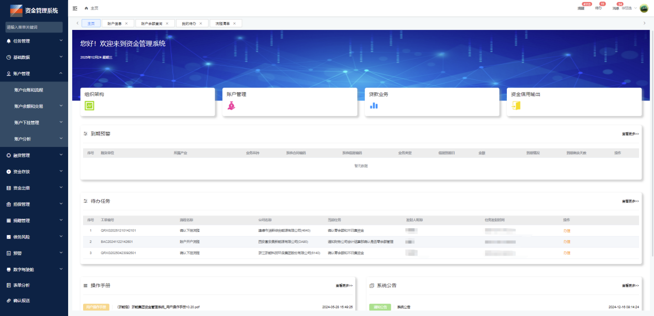This screenshot has height=316, width=654.
Task: Click the user avatar in top right
Action: pyautogui.click(x=644, y=8)
